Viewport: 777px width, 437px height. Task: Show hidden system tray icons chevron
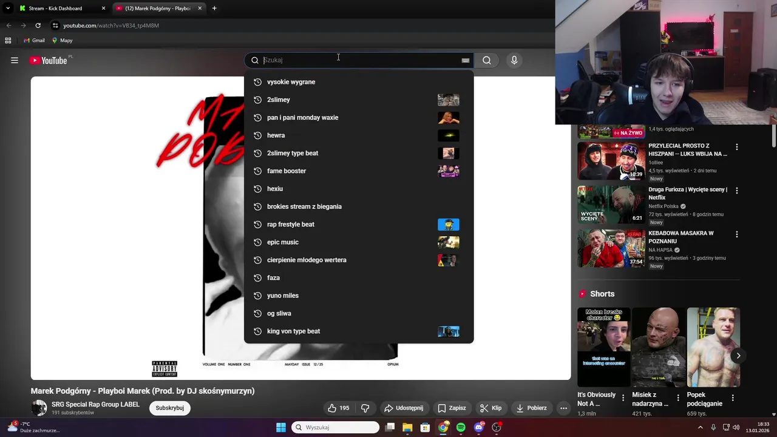click(700, 427)
